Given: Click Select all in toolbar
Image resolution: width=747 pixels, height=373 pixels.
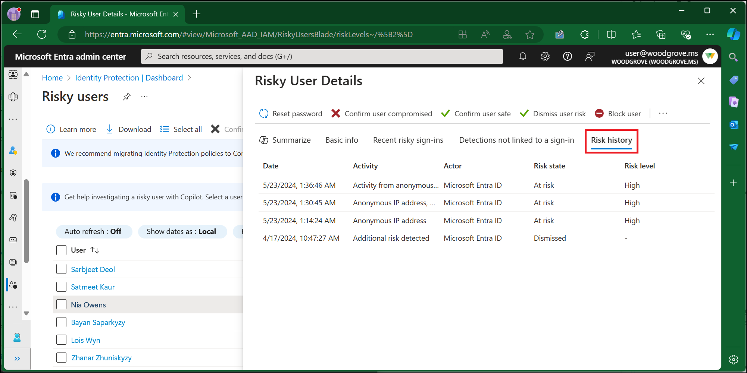Looking at the screenshot, I should pyautogui.click(x=181, y=129).
